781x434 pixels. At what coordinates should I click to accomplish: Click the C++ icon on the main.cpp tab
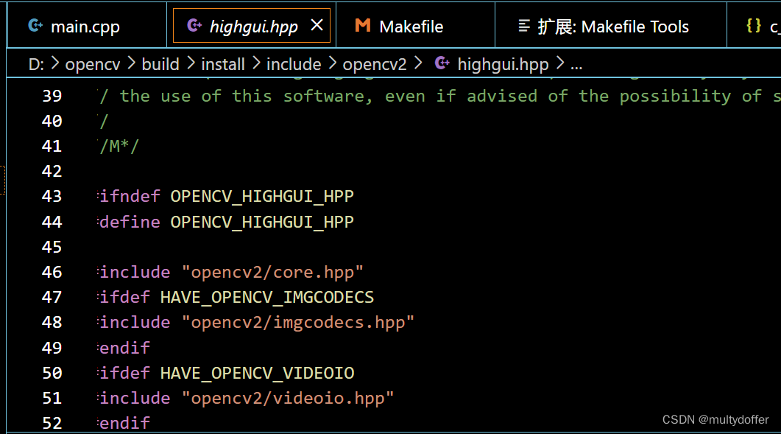(x=35, y=24)
